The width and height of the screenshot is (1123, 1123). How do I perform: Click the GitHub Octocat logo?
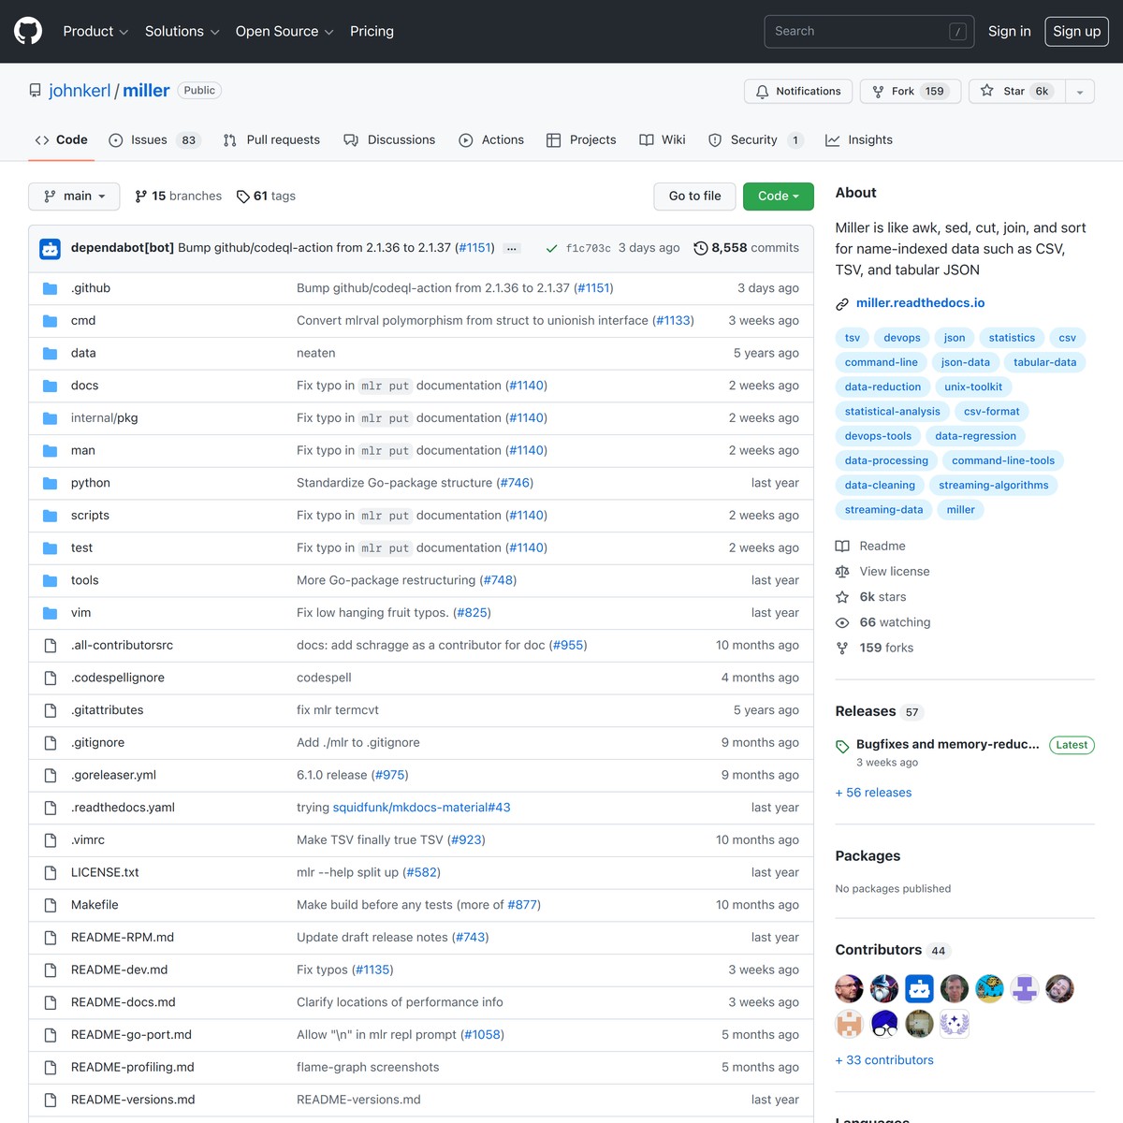[x=28, y=31]
